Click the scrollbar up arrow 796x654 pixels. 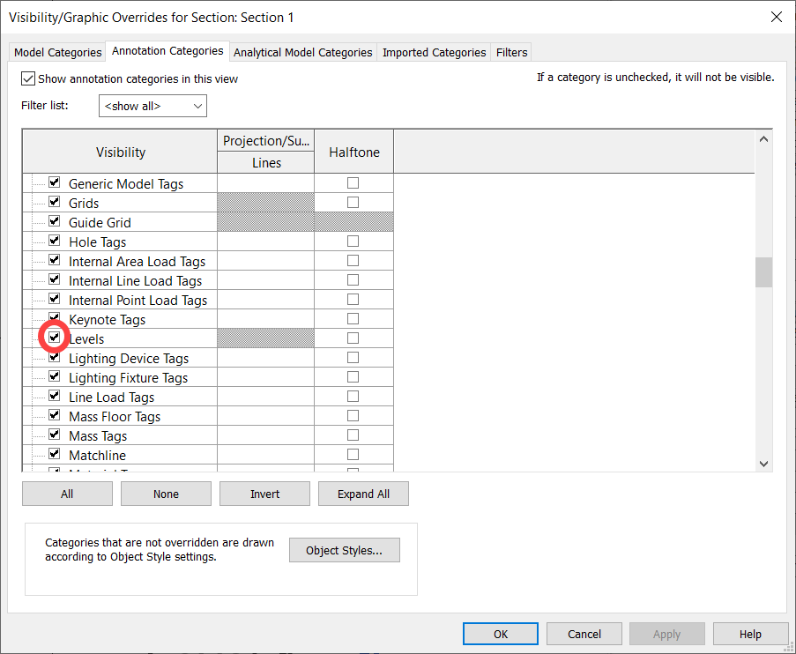click(x=763, y=139)
